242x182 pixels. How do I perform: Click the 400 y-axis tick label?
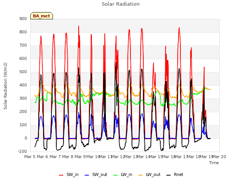pos(23,85)
